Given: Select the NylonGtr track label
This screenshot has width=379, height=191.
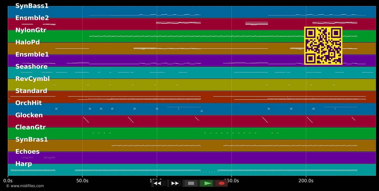Looking at the screenshot, I should tap(31, 30).
